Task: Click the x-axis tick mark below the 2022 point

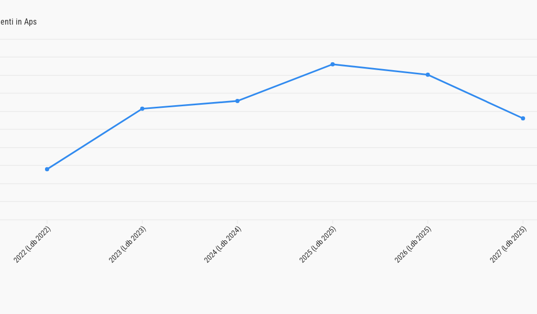Action: click(x=47, y=222)
